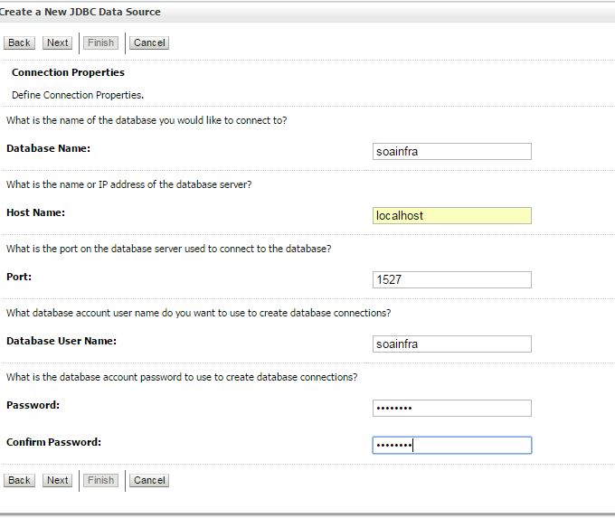Screen dimensions: 615x518
Task: Click the top Finish button
Action: tap(100, 42)
